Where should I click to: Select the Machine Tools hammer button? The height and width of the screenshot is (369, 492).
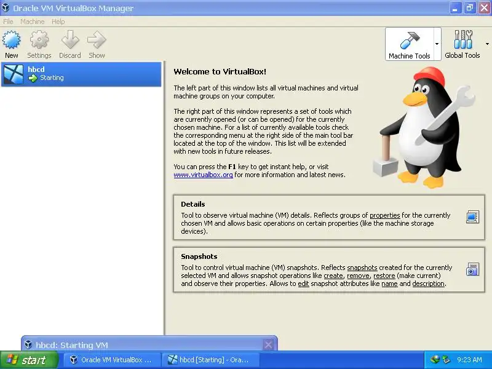tap(410, 44)
